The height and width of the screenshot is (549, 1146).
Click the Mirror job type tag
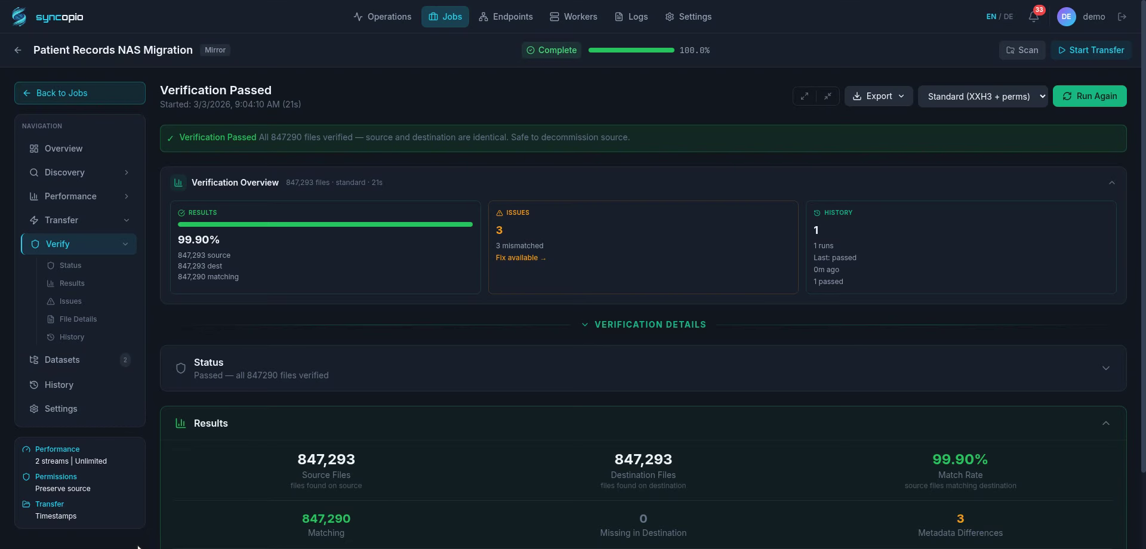(215, 50)
